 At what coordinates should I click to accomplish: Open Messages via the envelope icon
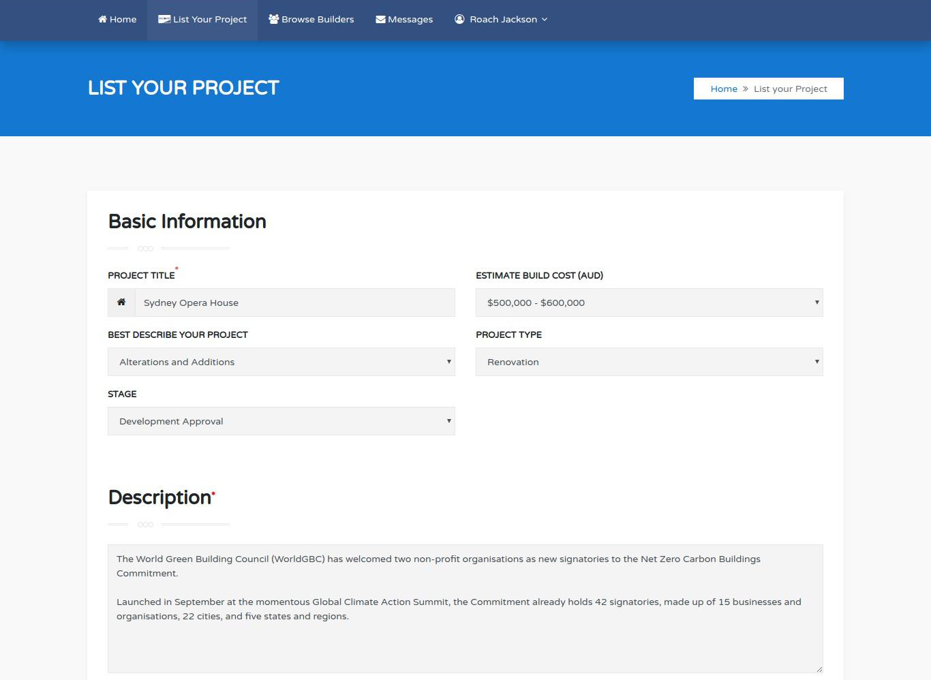[380, 19]
